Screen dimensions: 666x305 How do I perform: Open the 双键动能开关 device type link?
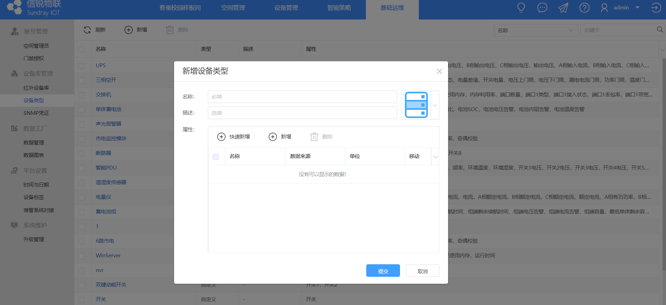pos(111,284)
